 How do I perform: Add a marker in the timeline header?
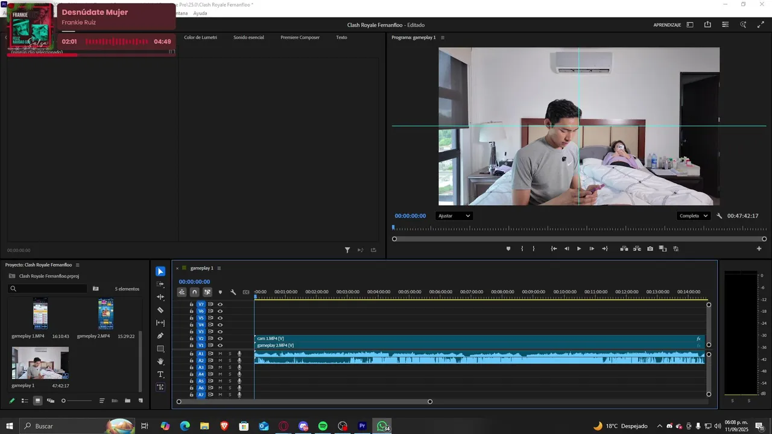(x=220, y=292)
